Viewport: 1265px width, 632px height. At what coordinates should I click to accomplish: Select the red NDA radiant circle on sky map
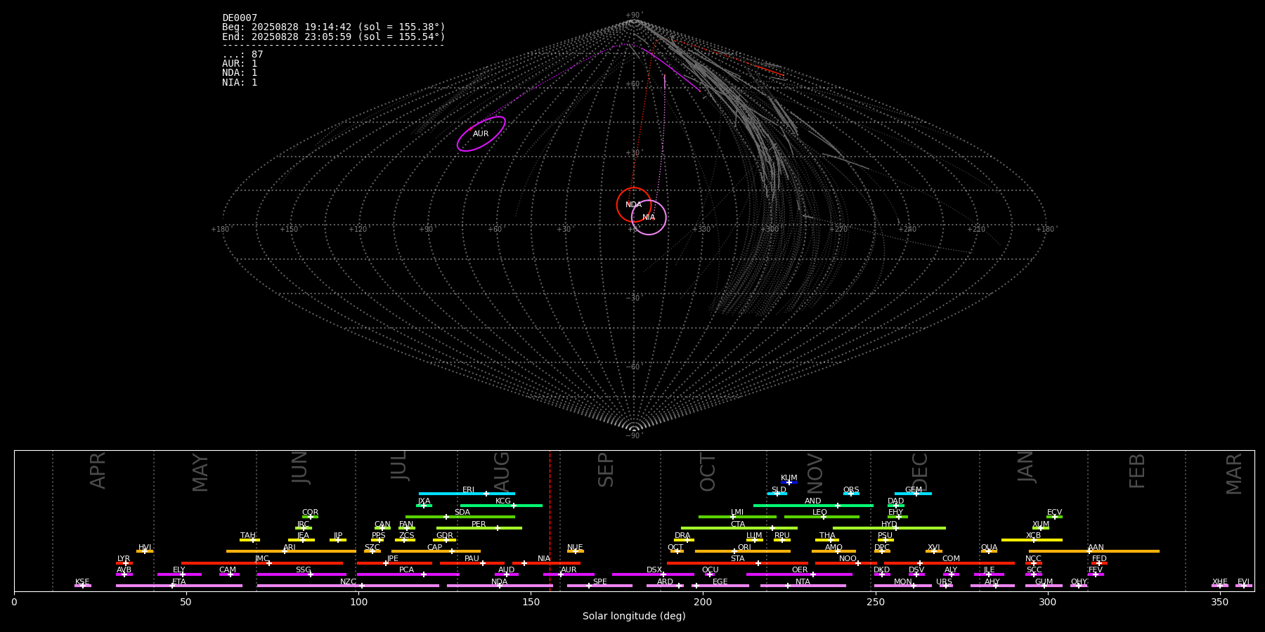pyautogui.click(x=634, y=204)
